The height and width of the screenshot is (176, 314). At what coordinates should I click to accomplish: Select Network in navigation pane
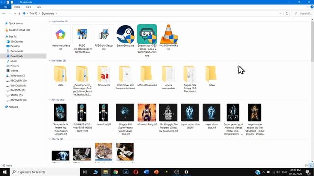click(x=13, y=107)
